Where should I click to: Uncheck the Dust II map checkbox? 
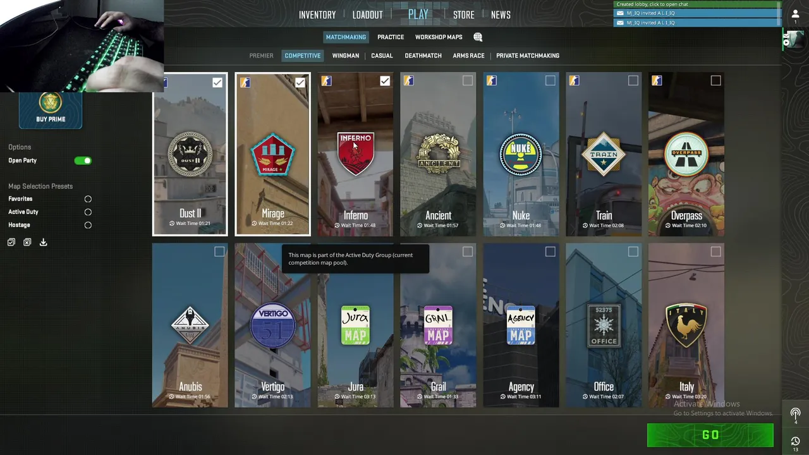click(217, 82)
